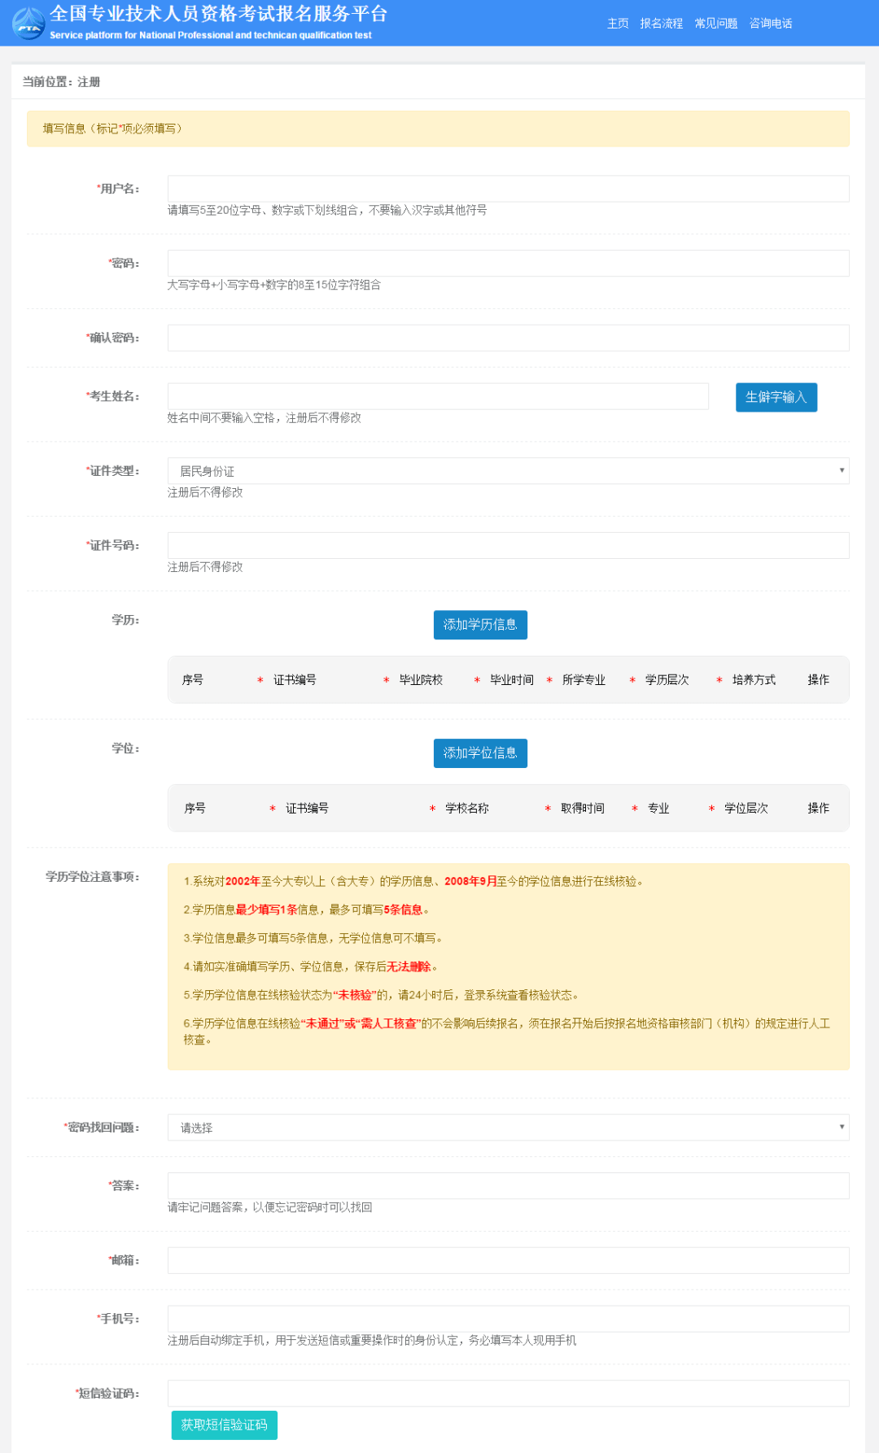Focus the 密码 input field
Screen dimensions: 879x1453
[508, 263]
